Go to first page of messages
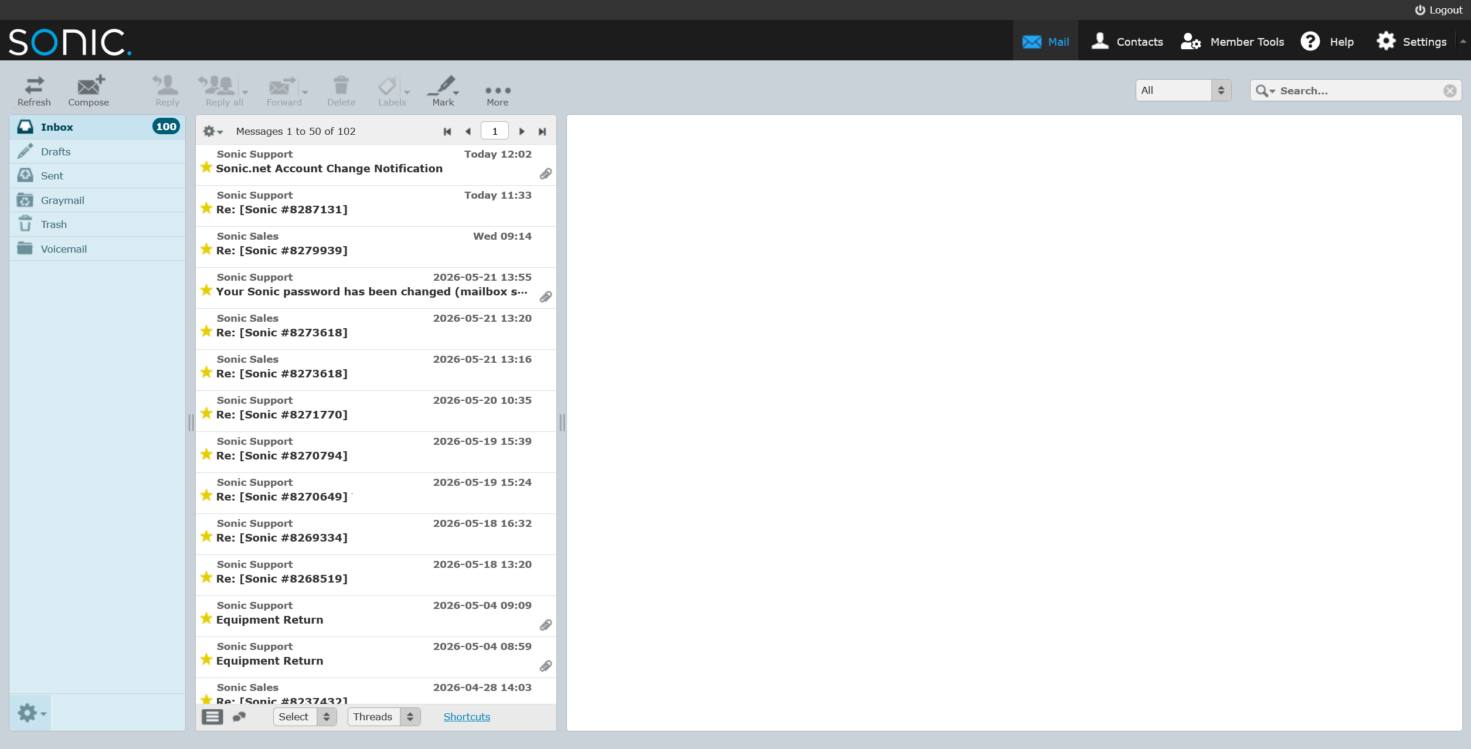Viewport: 1471px width, 749px height. (447, 131)
